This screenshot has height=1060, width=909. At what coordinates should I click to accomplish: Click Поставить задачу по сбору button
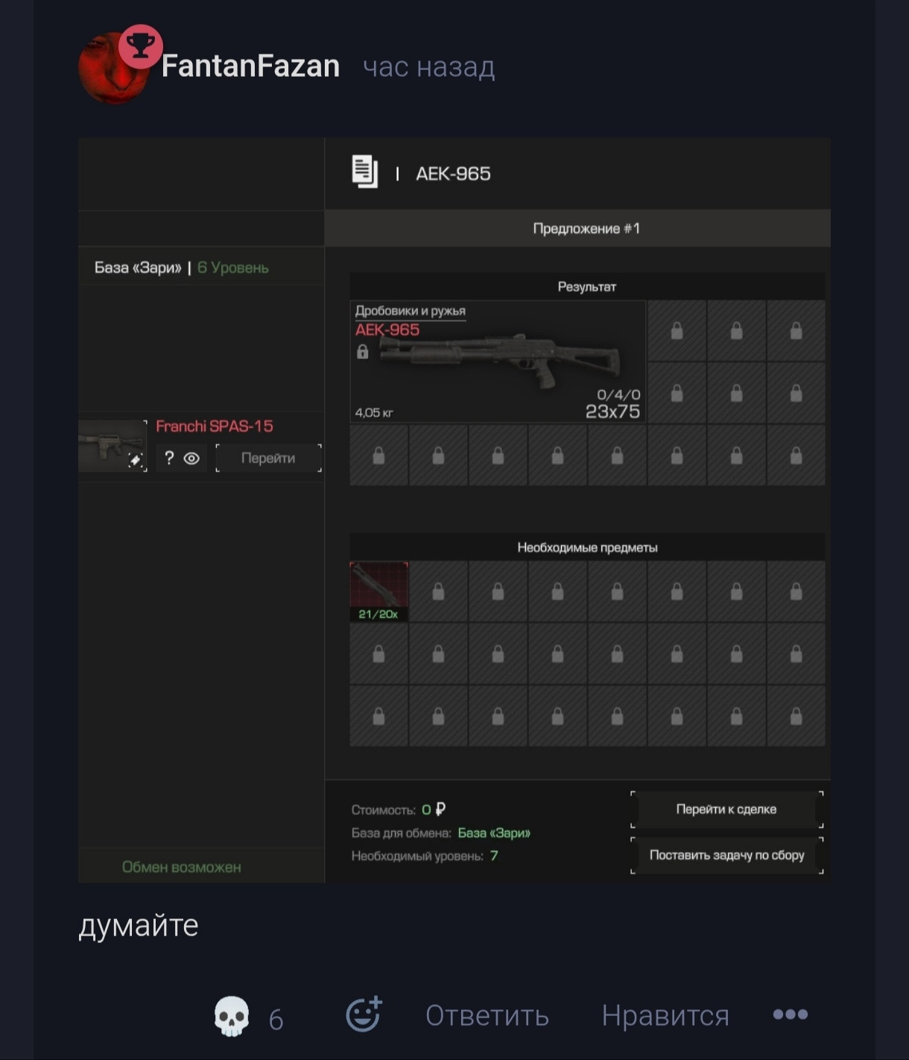(726, 855)
